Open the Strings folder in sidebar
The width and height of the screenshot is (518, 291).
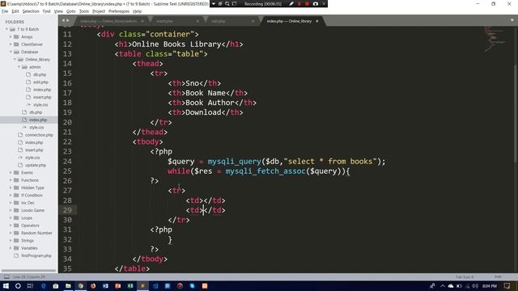[x=27, y=241]
